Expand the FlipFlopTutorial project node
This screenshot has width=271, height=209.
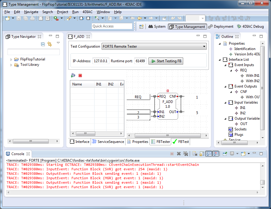[x=11, y=60]
